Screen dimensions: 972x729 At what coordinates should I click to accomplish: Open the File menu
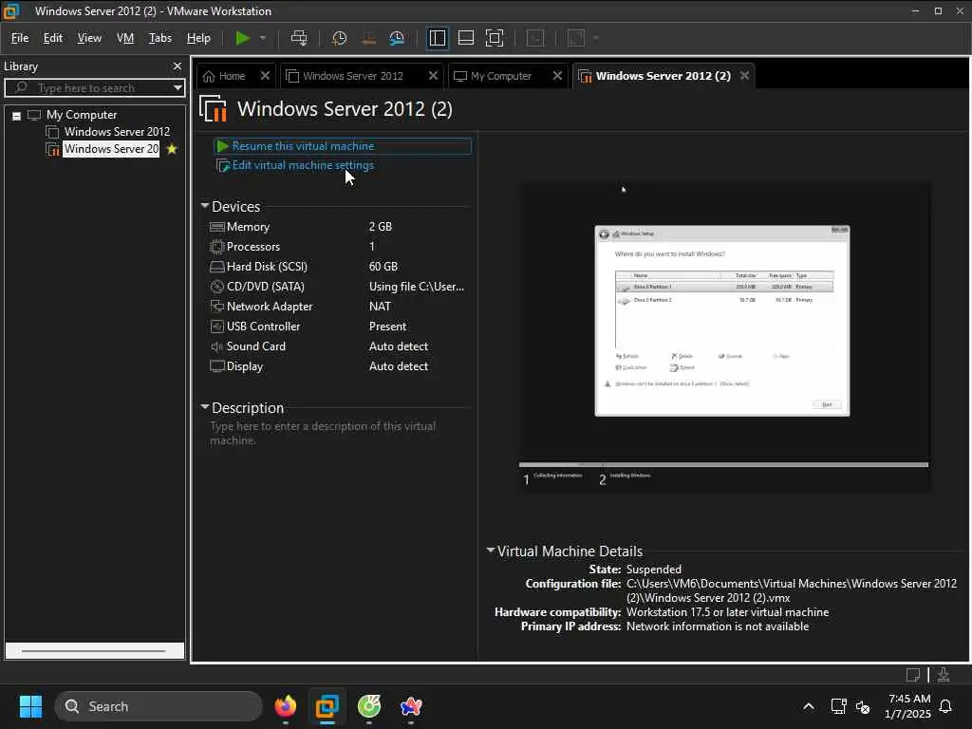pyautogui.click(x=20, y=38)
